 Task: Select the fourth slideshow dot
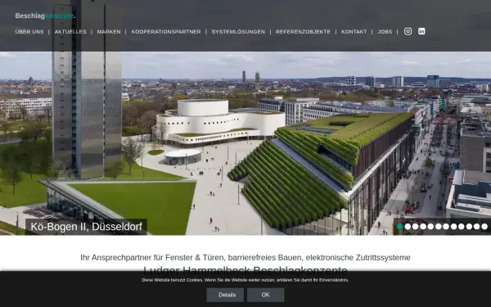(x=423, y=226)
